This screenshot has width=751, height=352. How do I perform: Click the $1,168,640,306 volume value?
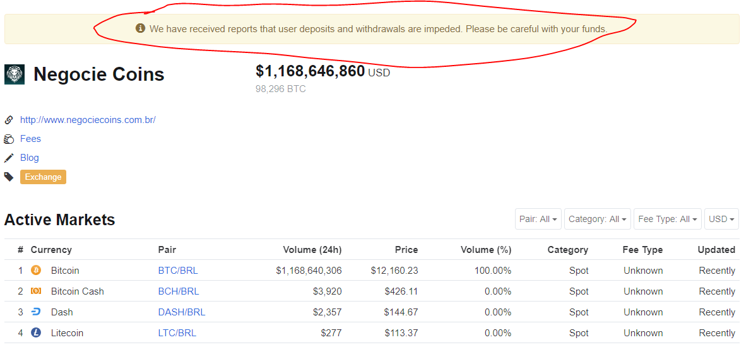click(309, 271)
